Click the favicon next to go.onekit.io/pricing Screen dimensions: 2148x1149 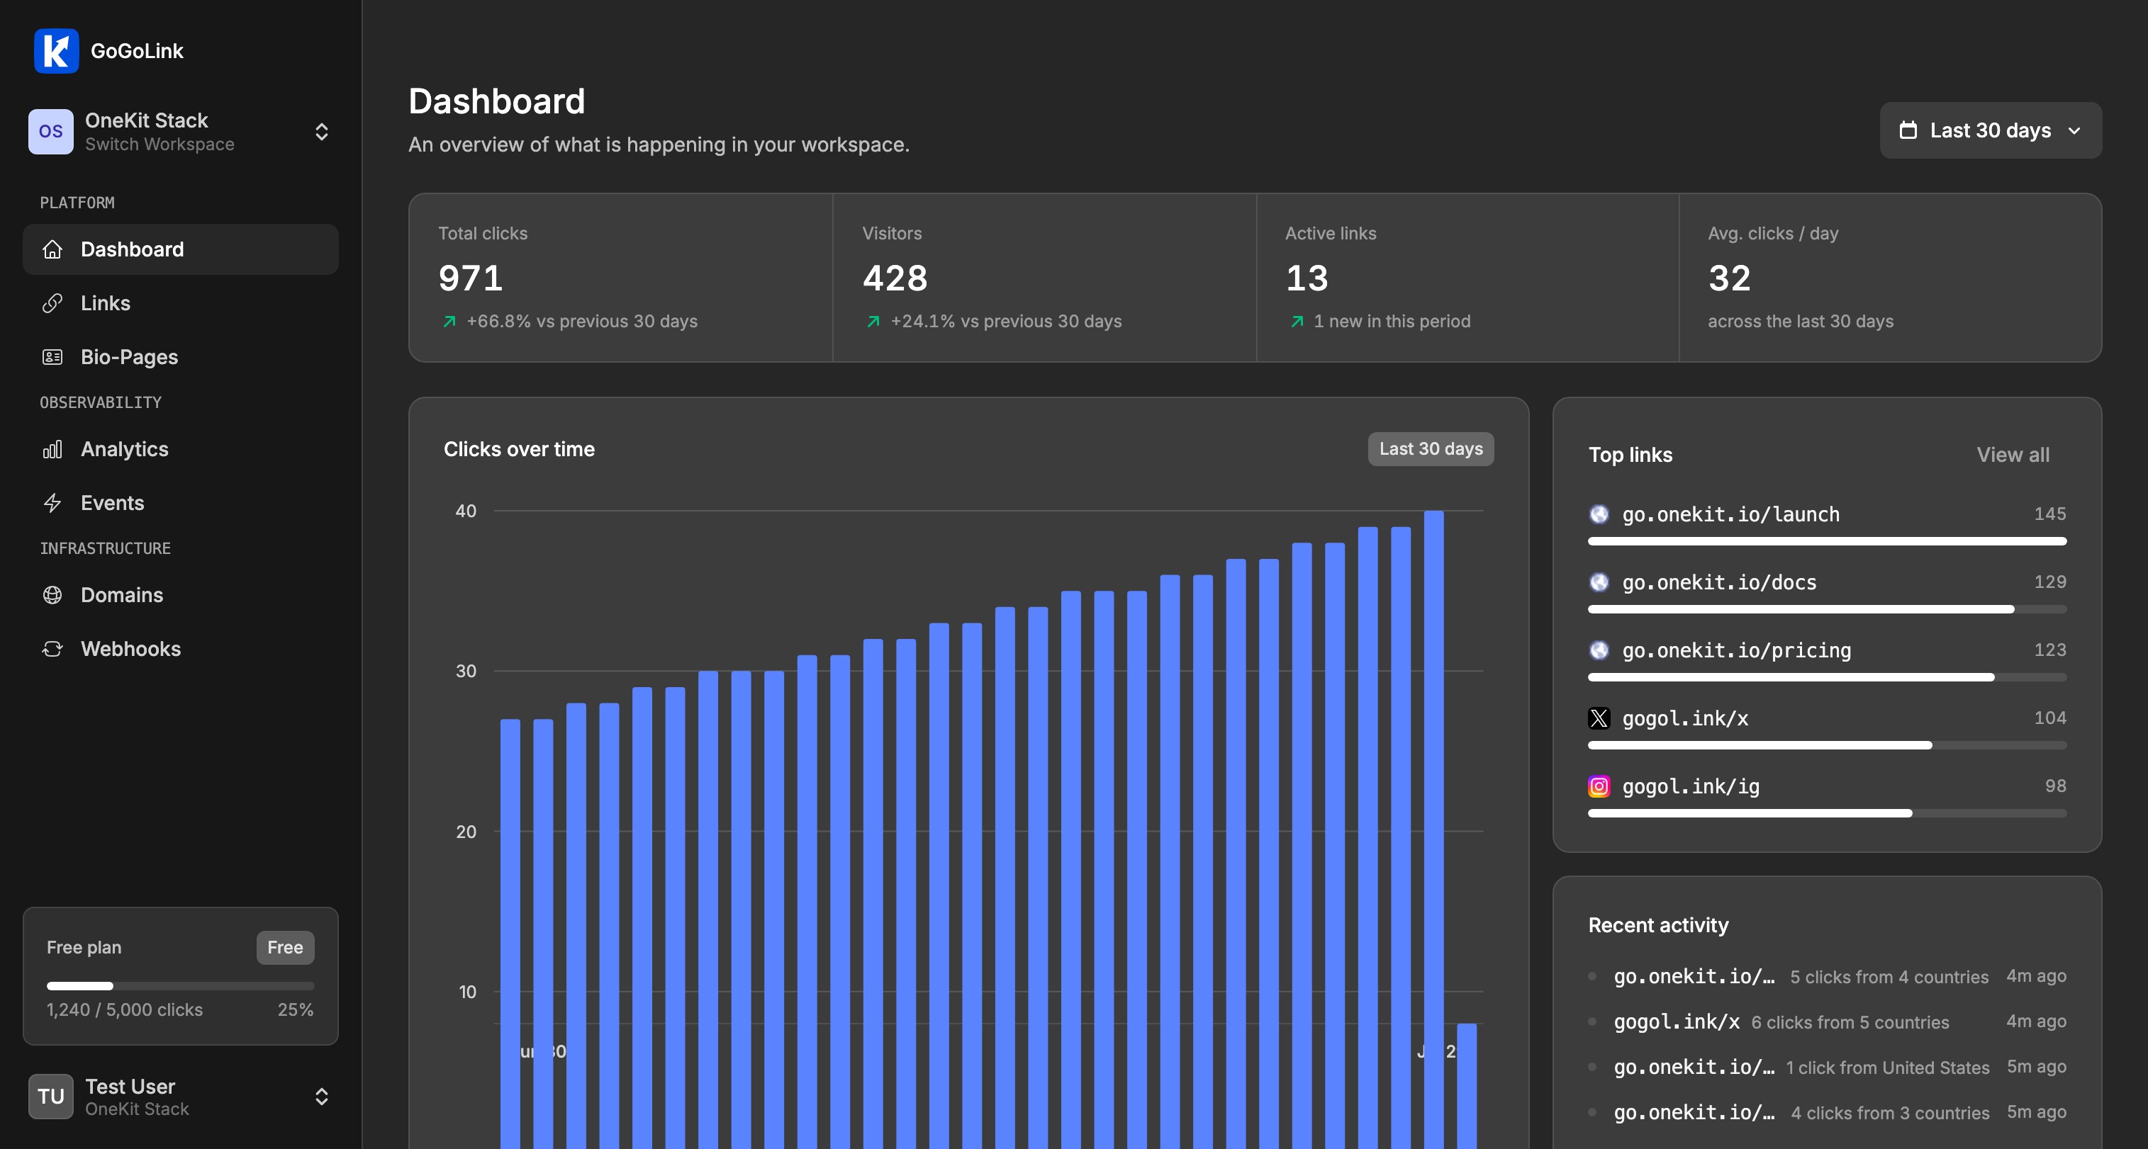[1599, 650]
